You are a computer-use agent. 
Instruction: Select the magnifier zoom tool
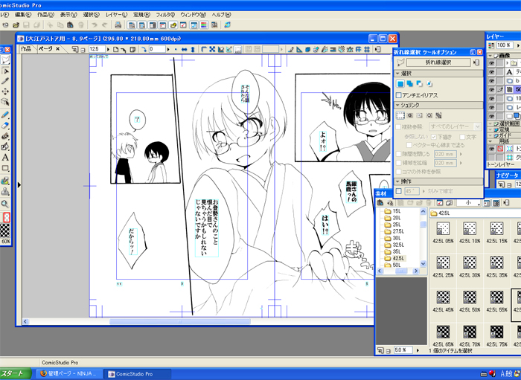point(5,204)
